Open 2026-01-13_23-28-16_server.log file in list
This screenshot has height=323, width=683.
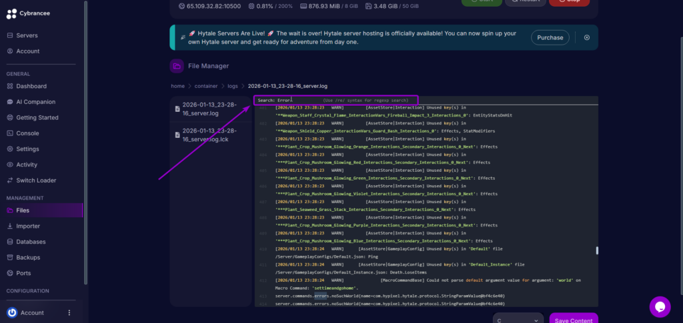click(x=211, y=109)
